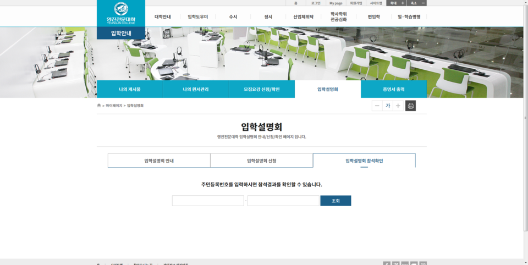
Task: Click the printer icon to print page
Action: (x=410, y=106)
